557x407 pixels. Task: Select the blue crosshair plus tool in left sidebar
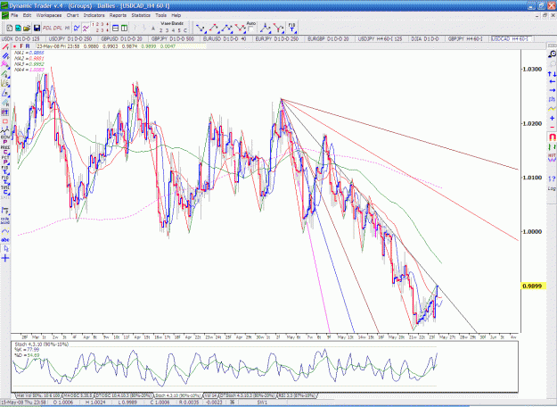coord(5,258)
